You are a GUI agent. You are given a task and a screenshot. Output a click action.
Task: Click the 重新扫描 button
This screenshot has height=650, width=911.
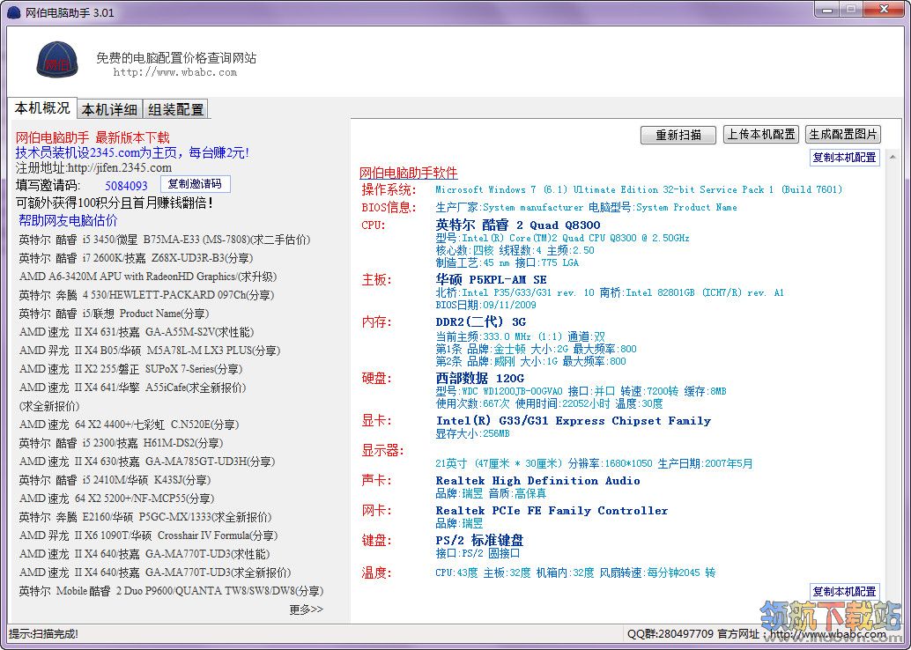point(678,135)
